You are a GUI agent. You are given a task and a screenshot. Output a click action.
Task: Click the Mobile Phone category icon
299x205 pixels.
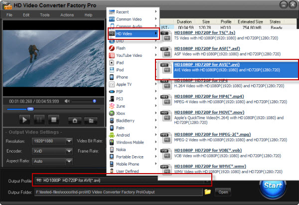[x=112, y=164]
